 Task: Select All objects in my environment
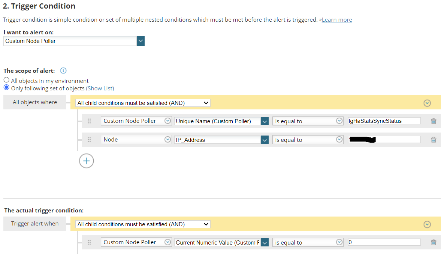click(x=6, y=80)
